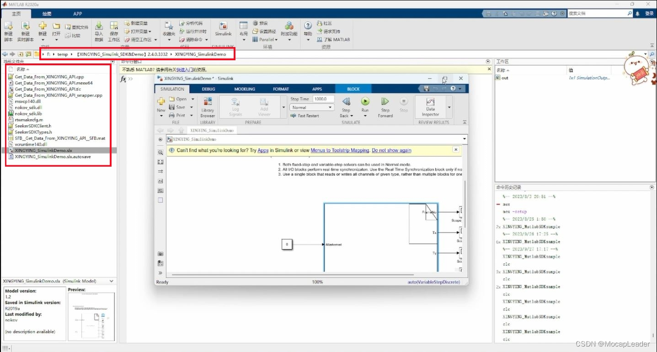Viewport: 657px width, 352px height.
Task: Switch to APPS tab in Simulink
Action: 317,89
